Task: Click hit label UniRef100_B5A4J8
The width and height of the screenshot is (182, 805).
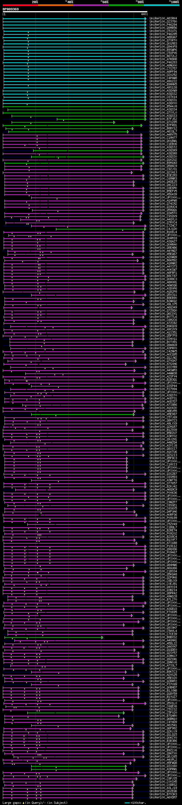Action: [x=163, y=107]
